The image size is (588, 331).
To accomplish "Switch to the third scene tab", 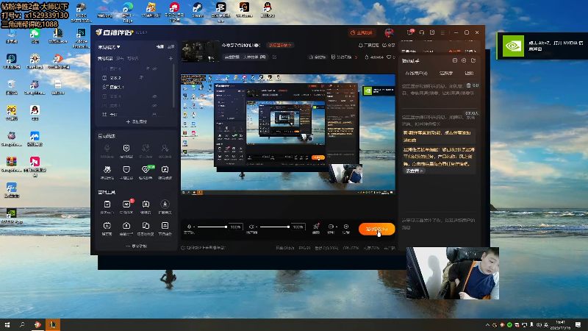I will tap(133, 59).
